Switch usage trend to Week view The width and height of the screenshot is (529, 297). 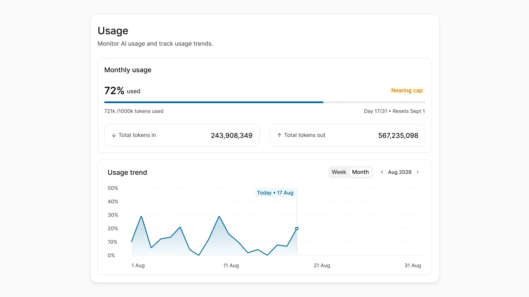[339, 172]
